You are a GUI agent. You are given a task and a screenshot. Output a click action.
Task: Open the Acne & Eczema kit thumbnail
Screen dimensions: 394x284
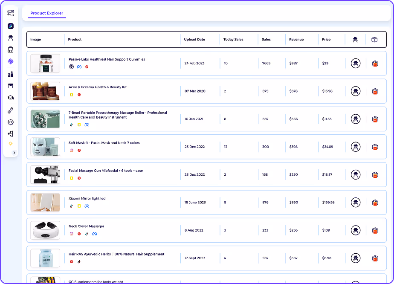[45, 91]
